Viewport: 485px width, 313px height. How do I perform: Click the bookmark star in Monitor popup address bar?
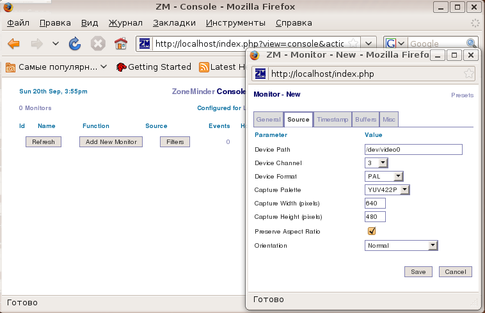tap(468, 74)
